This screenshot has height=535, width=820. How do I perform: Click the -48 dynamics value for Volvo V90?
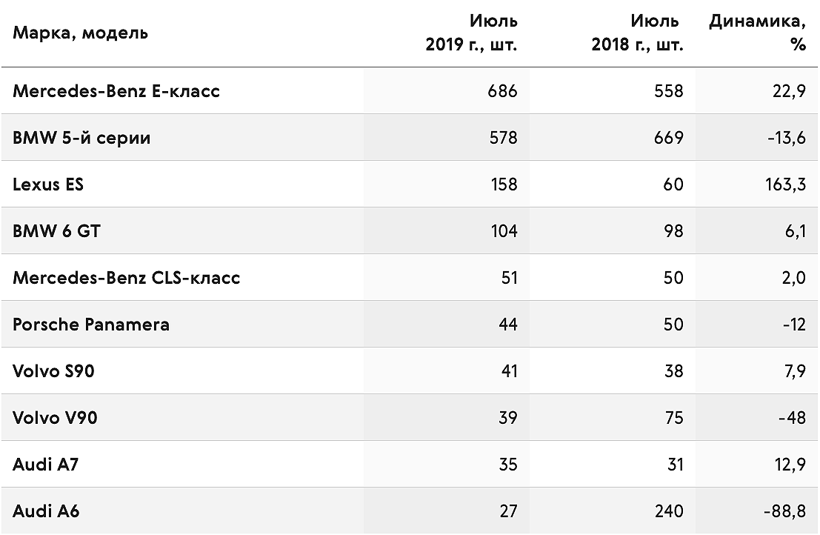pos(793,418)
